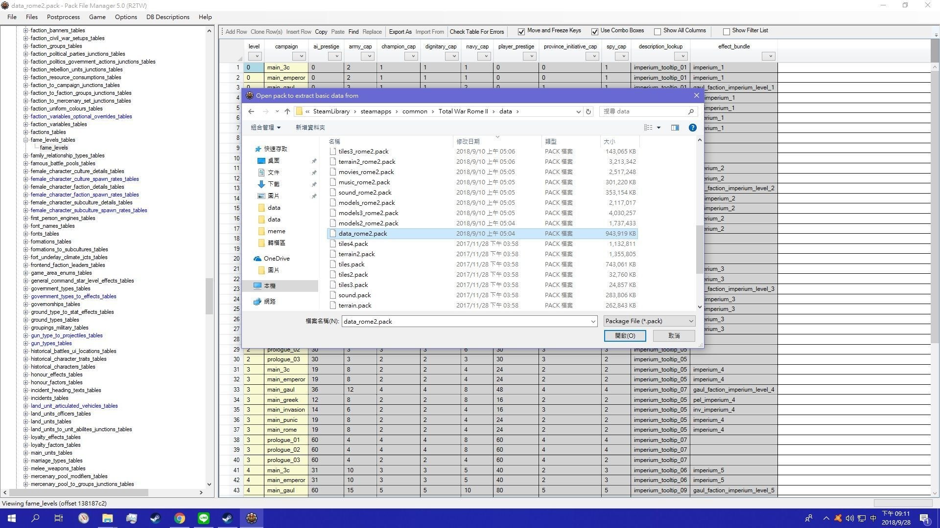Navigate back using the dialog back arrow
Viewport: 940px width, 528px height.
click(x=251, y=111)
